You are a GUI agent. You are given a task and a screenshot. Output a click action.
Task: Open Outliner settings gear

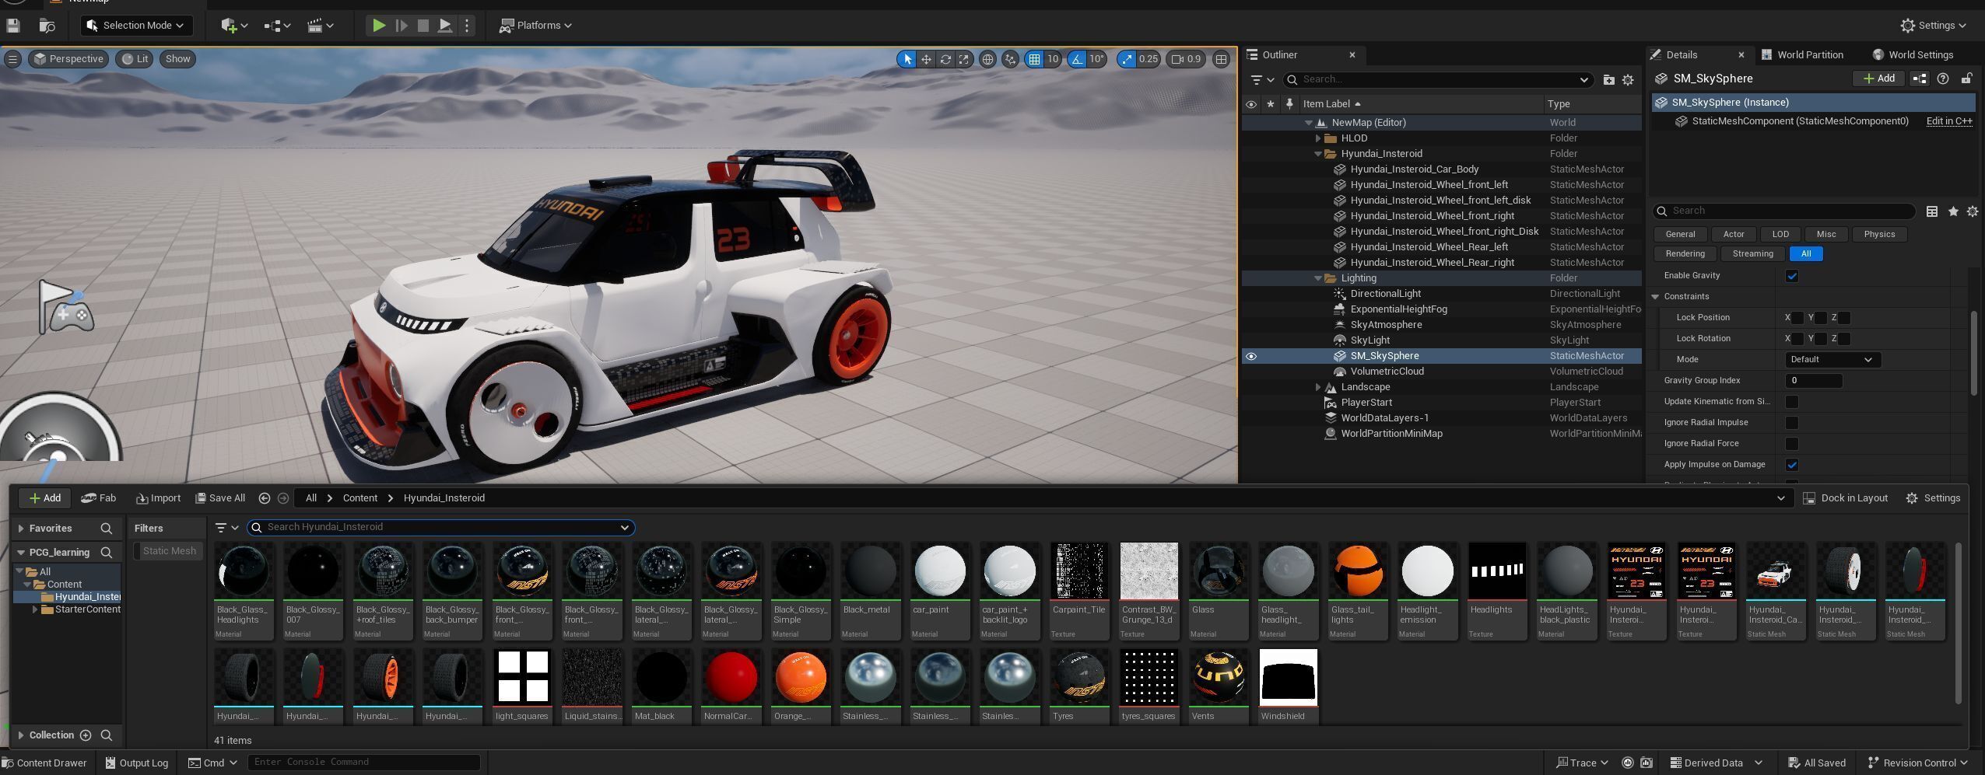[x=1628, y=79]
